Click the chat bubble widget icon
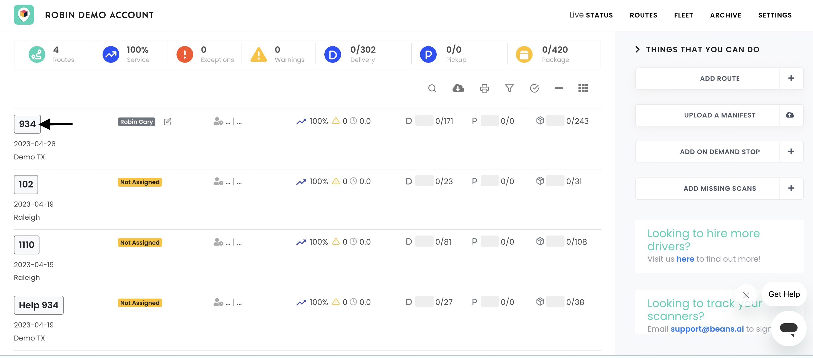The height and width of the screenshot is (358, 813). [x=788, y=329]
